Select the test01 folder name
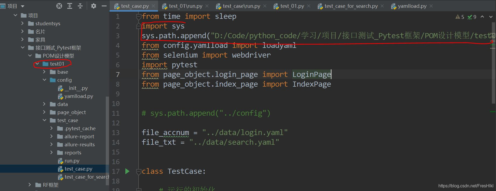 (57, 64)
